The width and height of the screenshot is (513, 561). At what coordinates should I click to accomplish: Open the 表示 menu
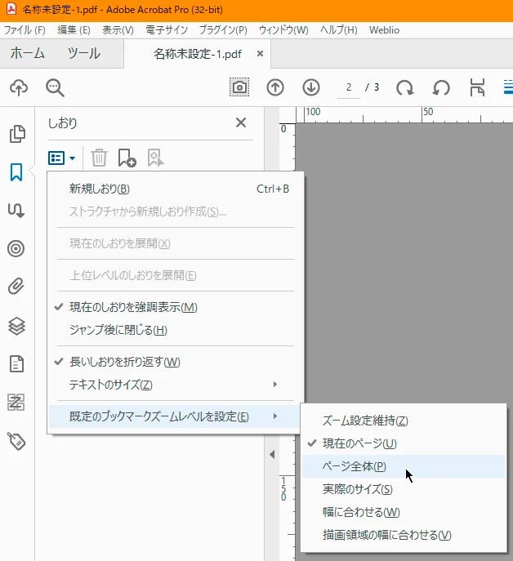118,30
